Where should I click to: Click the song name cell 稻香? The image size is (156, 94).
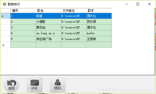[48, 16]
